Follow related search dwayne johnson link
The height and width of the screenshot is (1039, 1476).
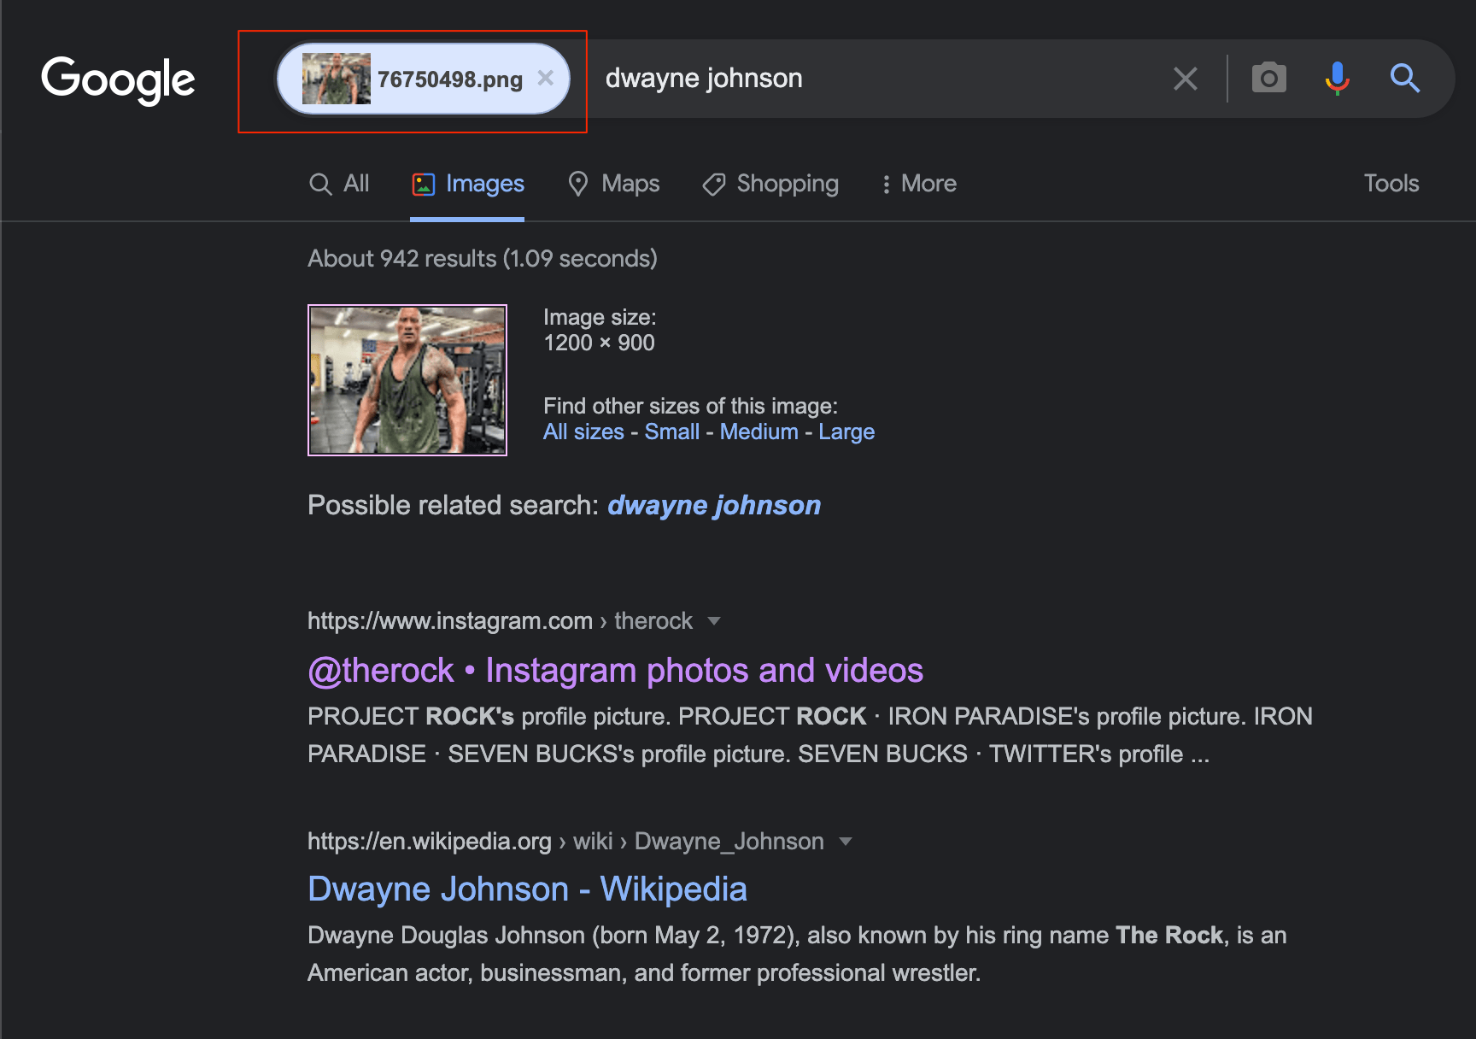click(714, 505)
